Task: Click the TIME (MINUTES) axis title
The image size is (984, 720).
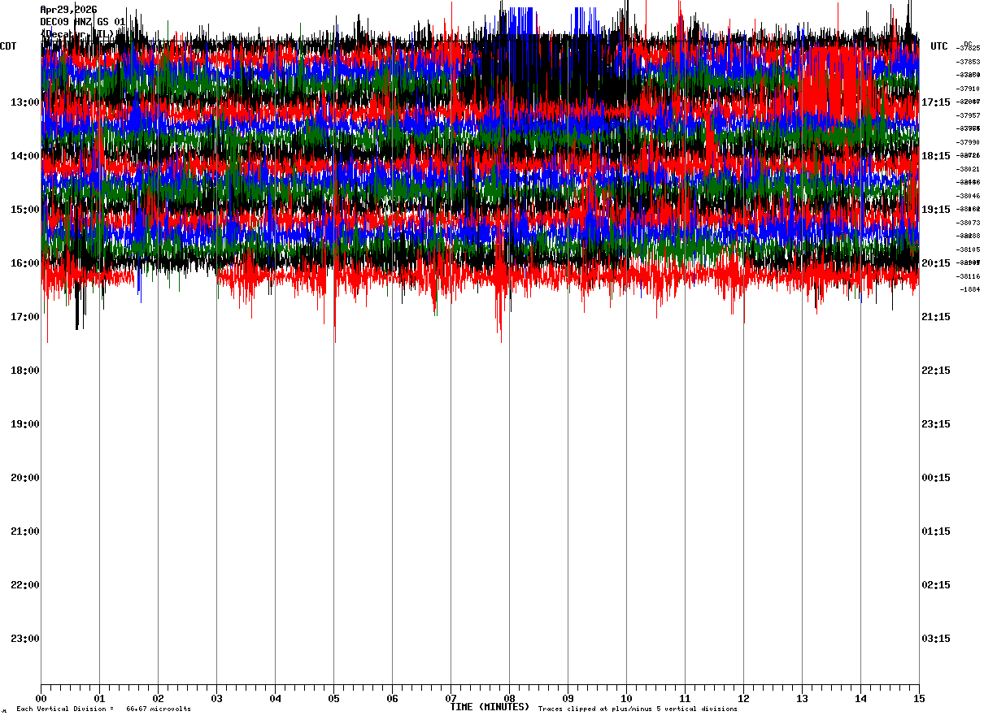Action: point(490,707)
